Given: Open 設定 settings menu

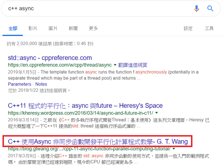Looking at the screenshot, I should point(188,28).
